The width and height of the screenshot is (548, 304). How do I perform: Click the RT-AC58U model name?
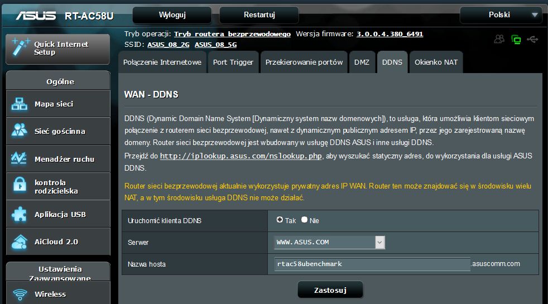coord(89,16)
